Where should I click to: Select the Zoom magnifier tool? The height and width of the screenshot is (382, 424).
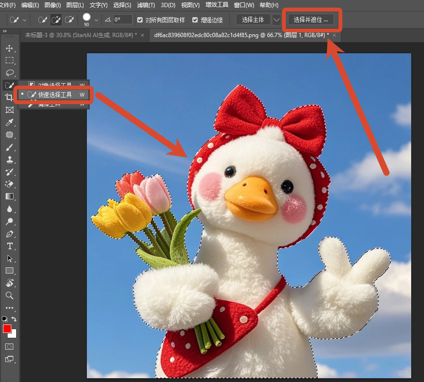[9, 295]
